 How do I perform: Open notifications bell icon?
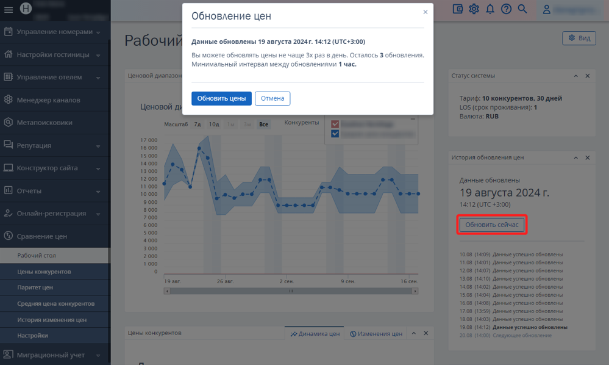pos(490,9)
